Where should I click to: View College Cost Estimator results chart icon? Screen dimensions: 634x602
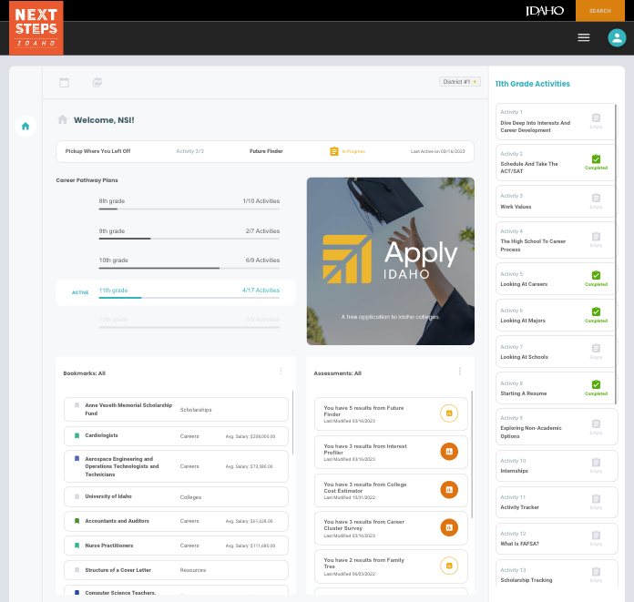pos(449,490)
